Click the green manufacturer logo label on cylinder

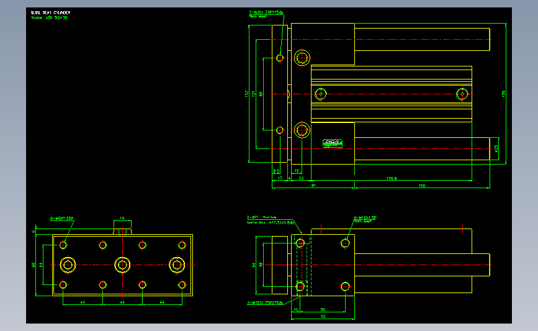point(333,143)
